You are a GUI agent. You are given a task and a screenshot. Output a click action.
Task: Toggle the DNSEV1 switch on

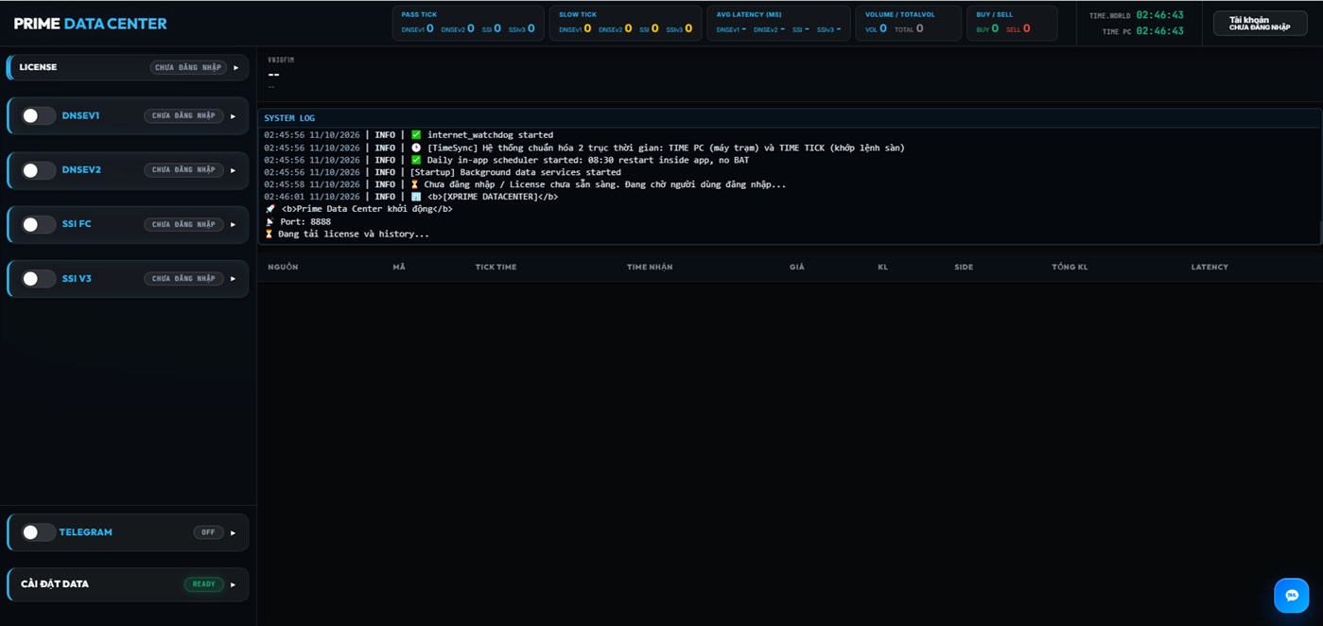[39, 115]
